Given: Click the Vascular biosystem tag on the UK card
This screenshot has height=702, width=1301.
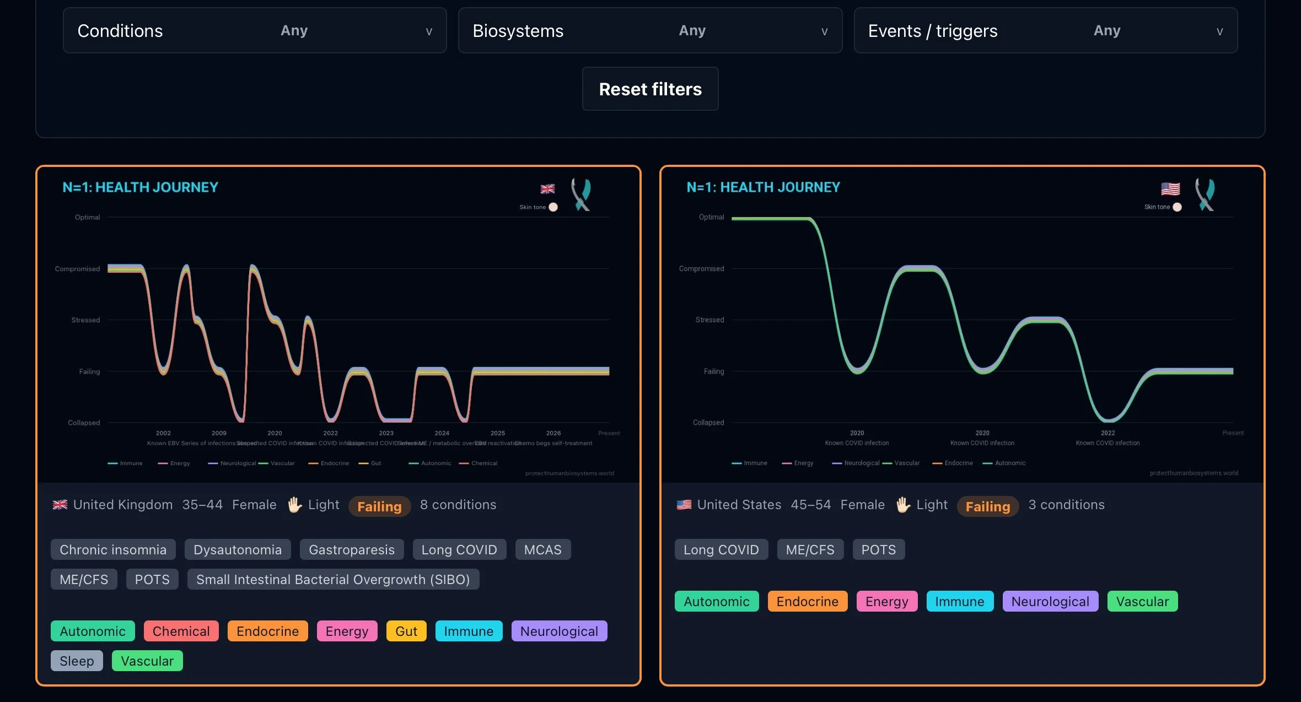Looking at the screenshot, I should 147,661.
